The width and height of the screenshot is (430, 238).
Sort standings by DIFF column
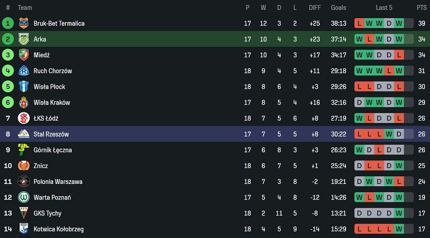click(x=315, y=8)
